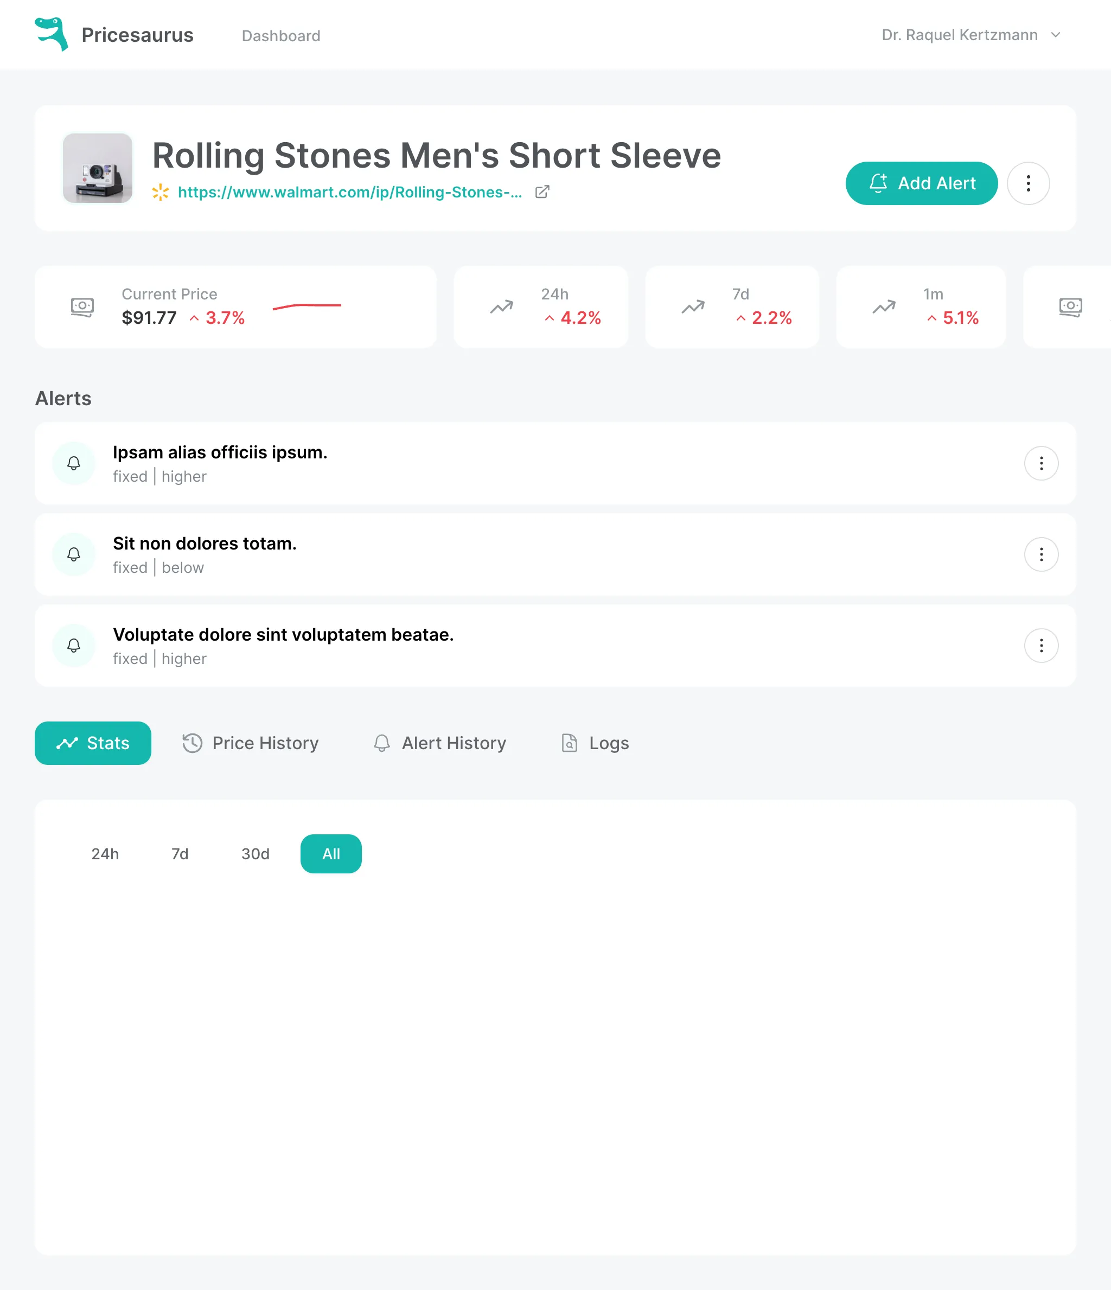Click the Add Alert button
This screenshot has width=1111, height=1290.
coord(921,183)
